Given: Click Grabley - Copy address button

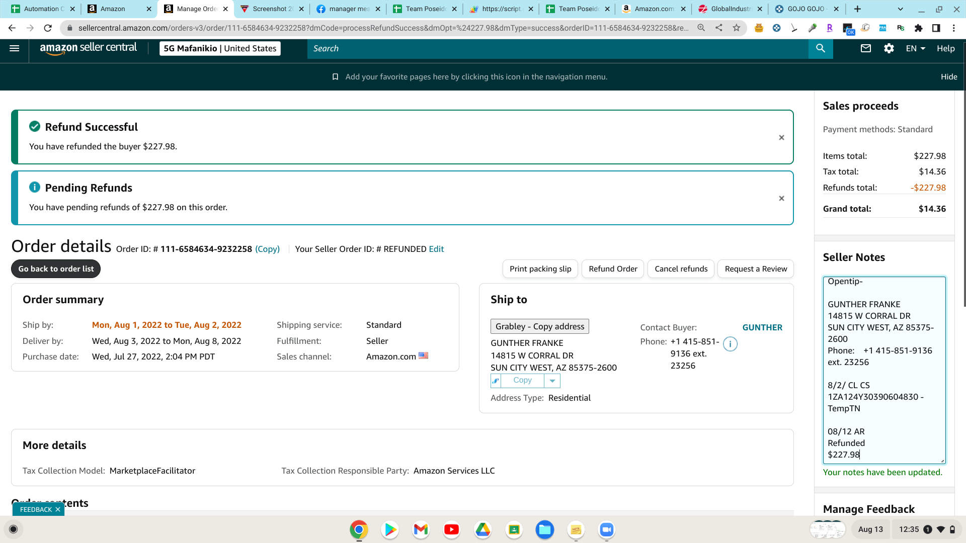Looking at the screenshot, I should tap(540, 326).
